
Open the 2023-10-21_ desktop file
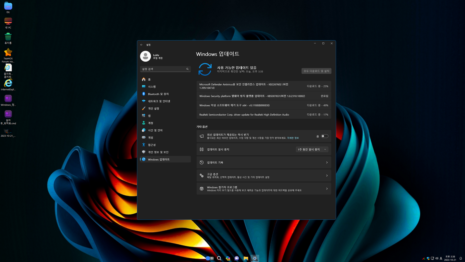(8, 133)
